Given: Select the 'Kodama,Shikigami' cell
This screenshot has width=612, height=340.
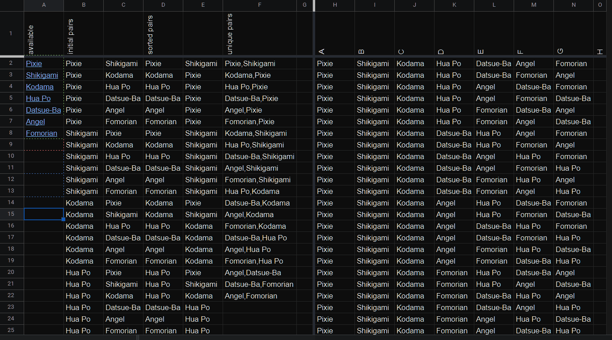Looking at the screenshot, I should [x=260, y=133].
